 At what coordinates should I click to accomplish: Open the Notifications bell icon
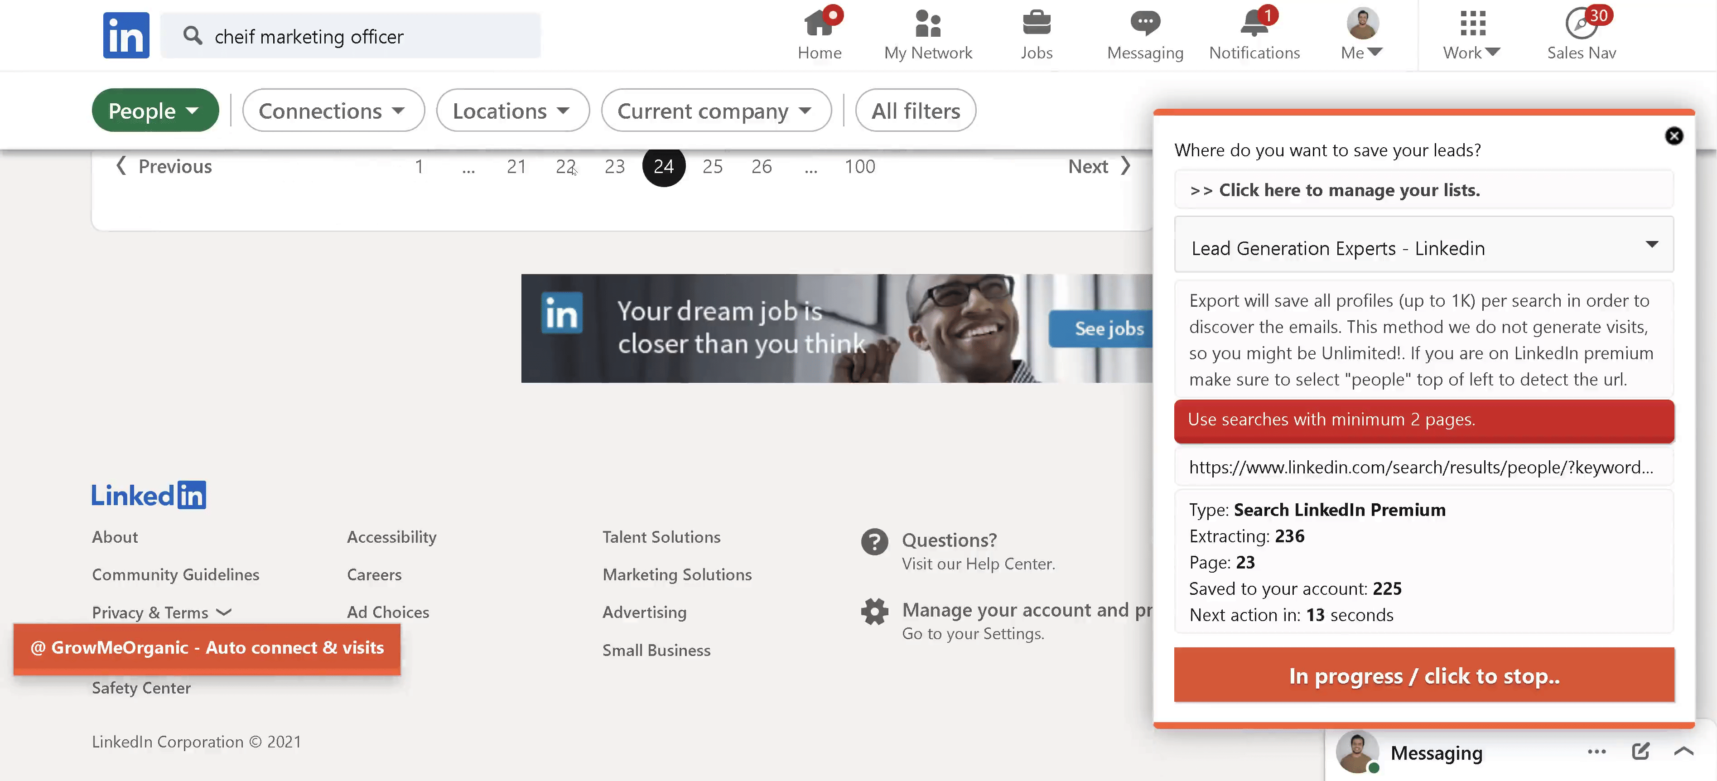tap(1254, 24)
